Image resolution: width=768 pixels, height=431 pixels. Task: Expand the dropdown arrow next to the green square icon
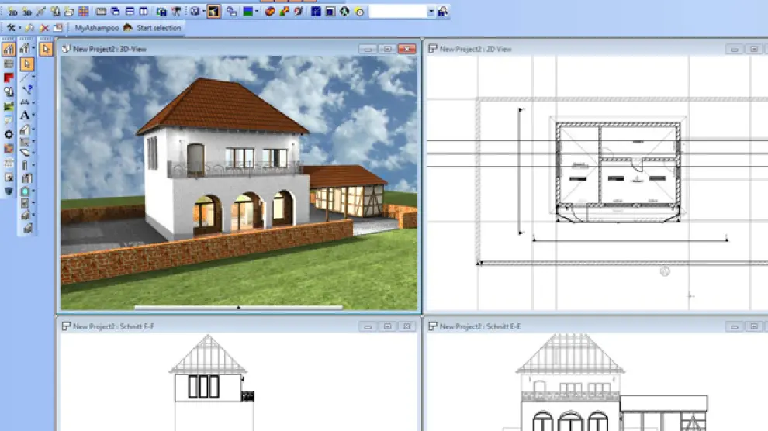pos(257,12)
